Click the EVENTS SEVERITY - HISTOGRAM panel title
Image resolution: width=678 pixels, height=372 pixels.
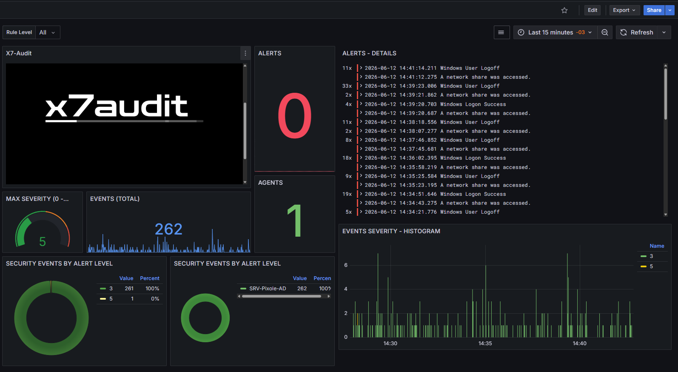click(391, 231)
